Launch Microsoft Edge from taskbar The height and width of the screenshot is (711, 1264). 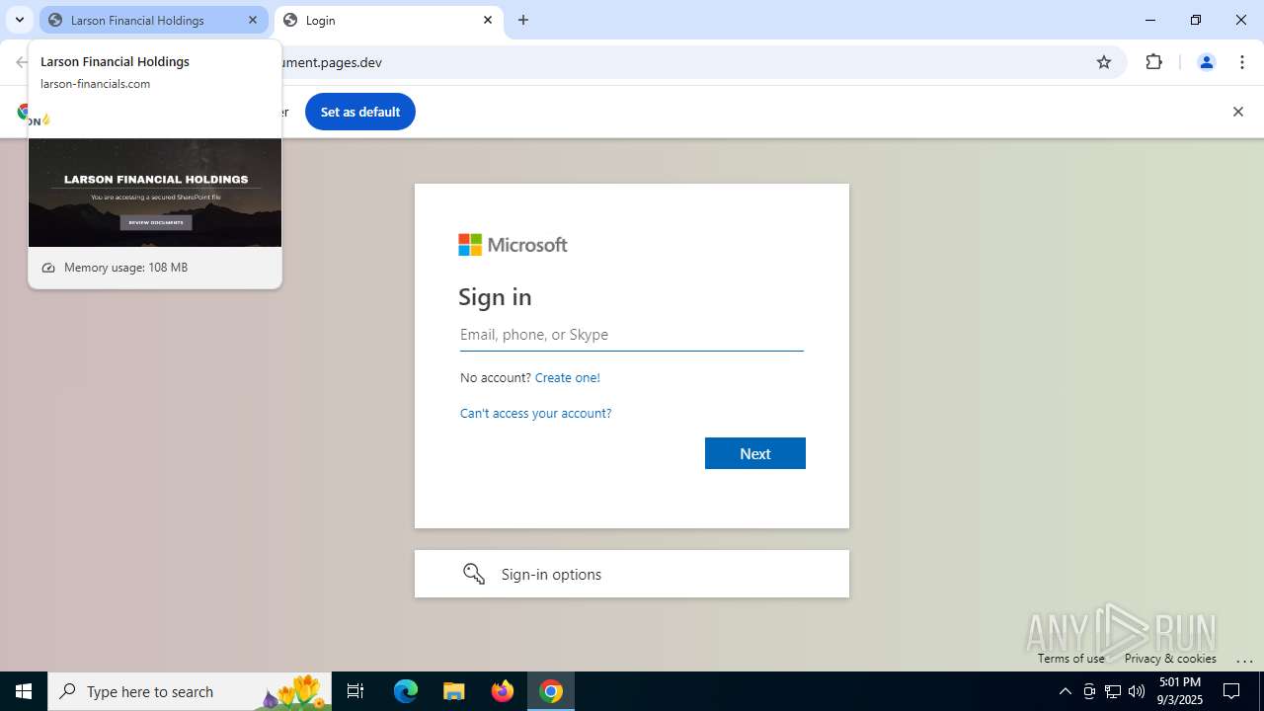pyautogui.click(x=406, y=691)
